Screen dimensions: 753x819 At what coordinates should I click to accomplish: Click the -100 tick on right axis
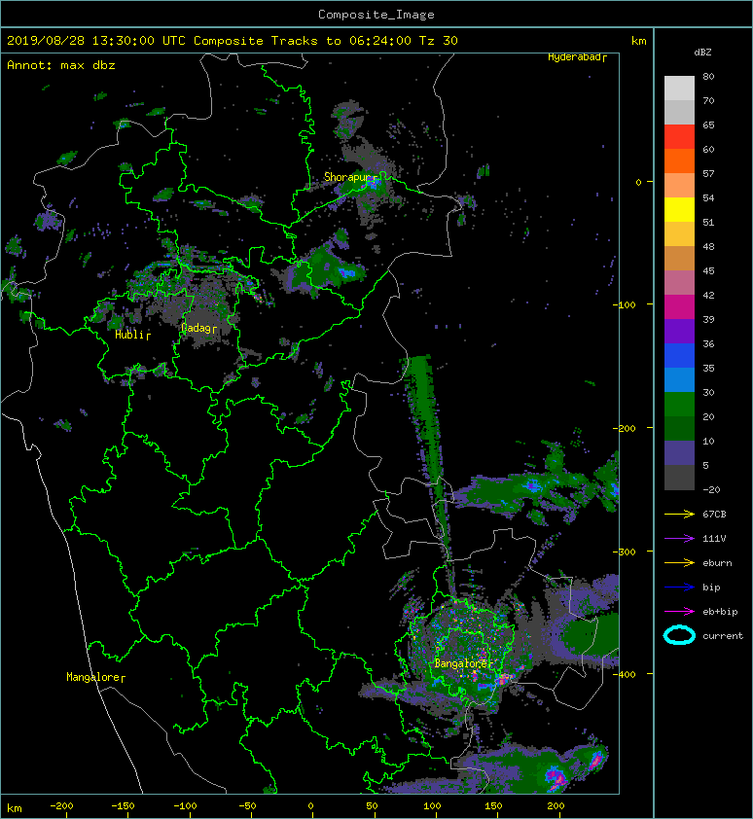[x=625, y=304]
